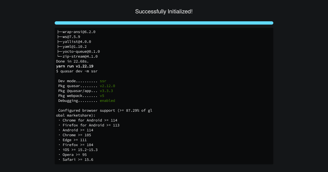Click the 'iOS >= 15.2-15.3' support entry
The width and height of the screenshot is (328, 172).
tap(78, 150)
